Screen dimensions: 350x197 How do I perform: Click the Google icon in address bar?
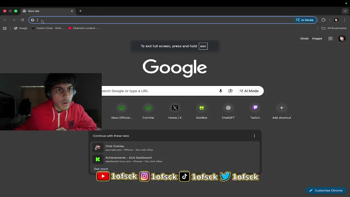coord(33,20)
